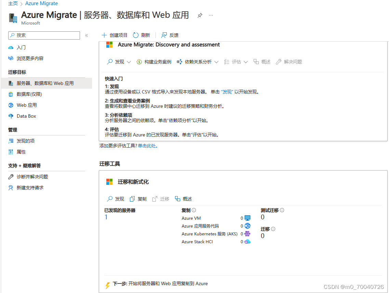Click 下一步 next step hint text
Screen dimensions: 389x293
pyautogui.click(x=160, y=283)
